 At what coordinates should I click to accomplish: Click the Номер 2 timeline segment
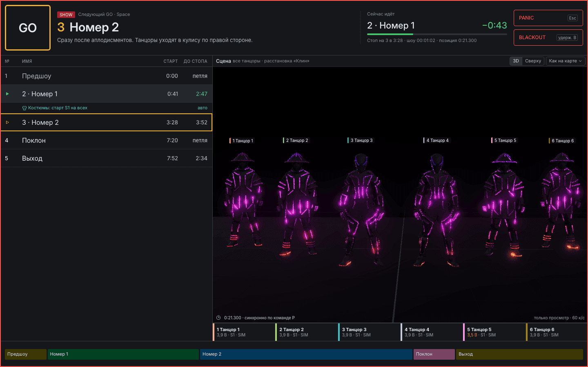[306, 354]
